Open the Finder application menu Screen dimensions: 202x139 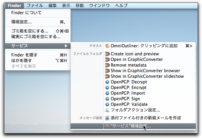point(14,6)
